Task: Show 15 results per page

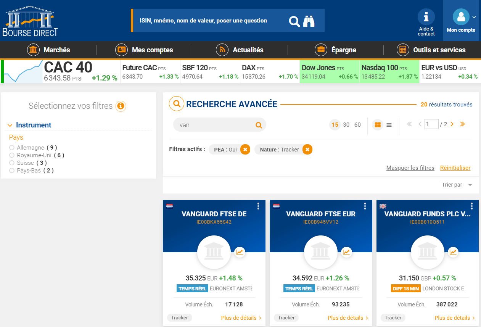Action: 335,125
